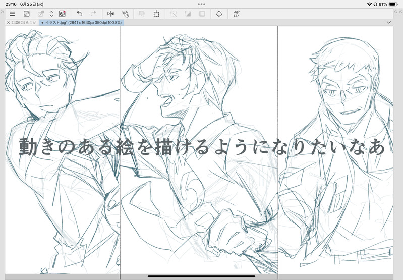Click the invert selection icon
The height and width of the screenshot is (280, 403).
[x=188, y=14]
